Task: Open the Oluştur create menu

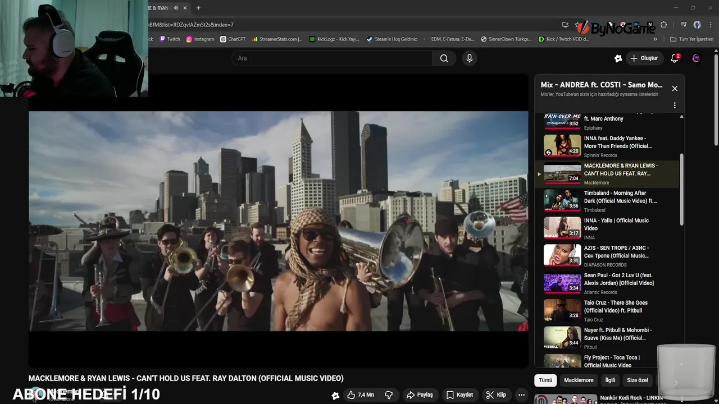Action: 644,58
